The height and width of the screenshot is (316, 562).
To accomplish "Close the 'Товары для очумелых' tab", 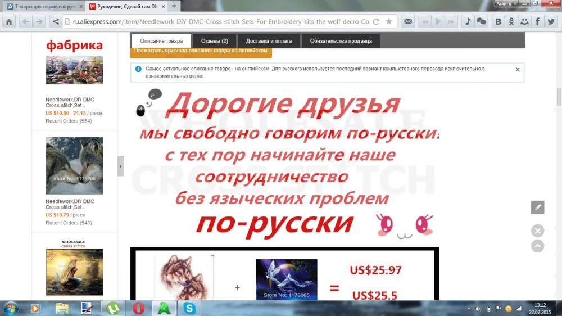I will (x=81, y=6).
